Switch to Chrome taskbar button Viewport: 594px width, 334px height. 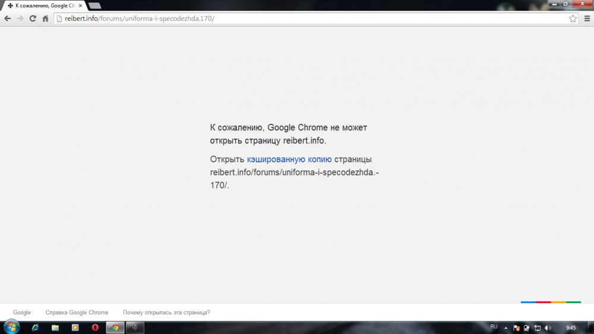(115, 327)
